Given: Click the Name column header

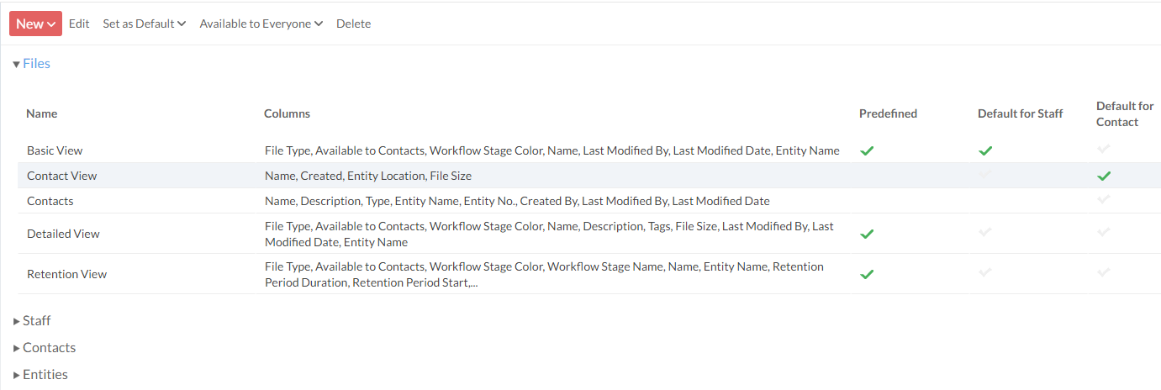Looking at the screenshot, I should [42, 113].
